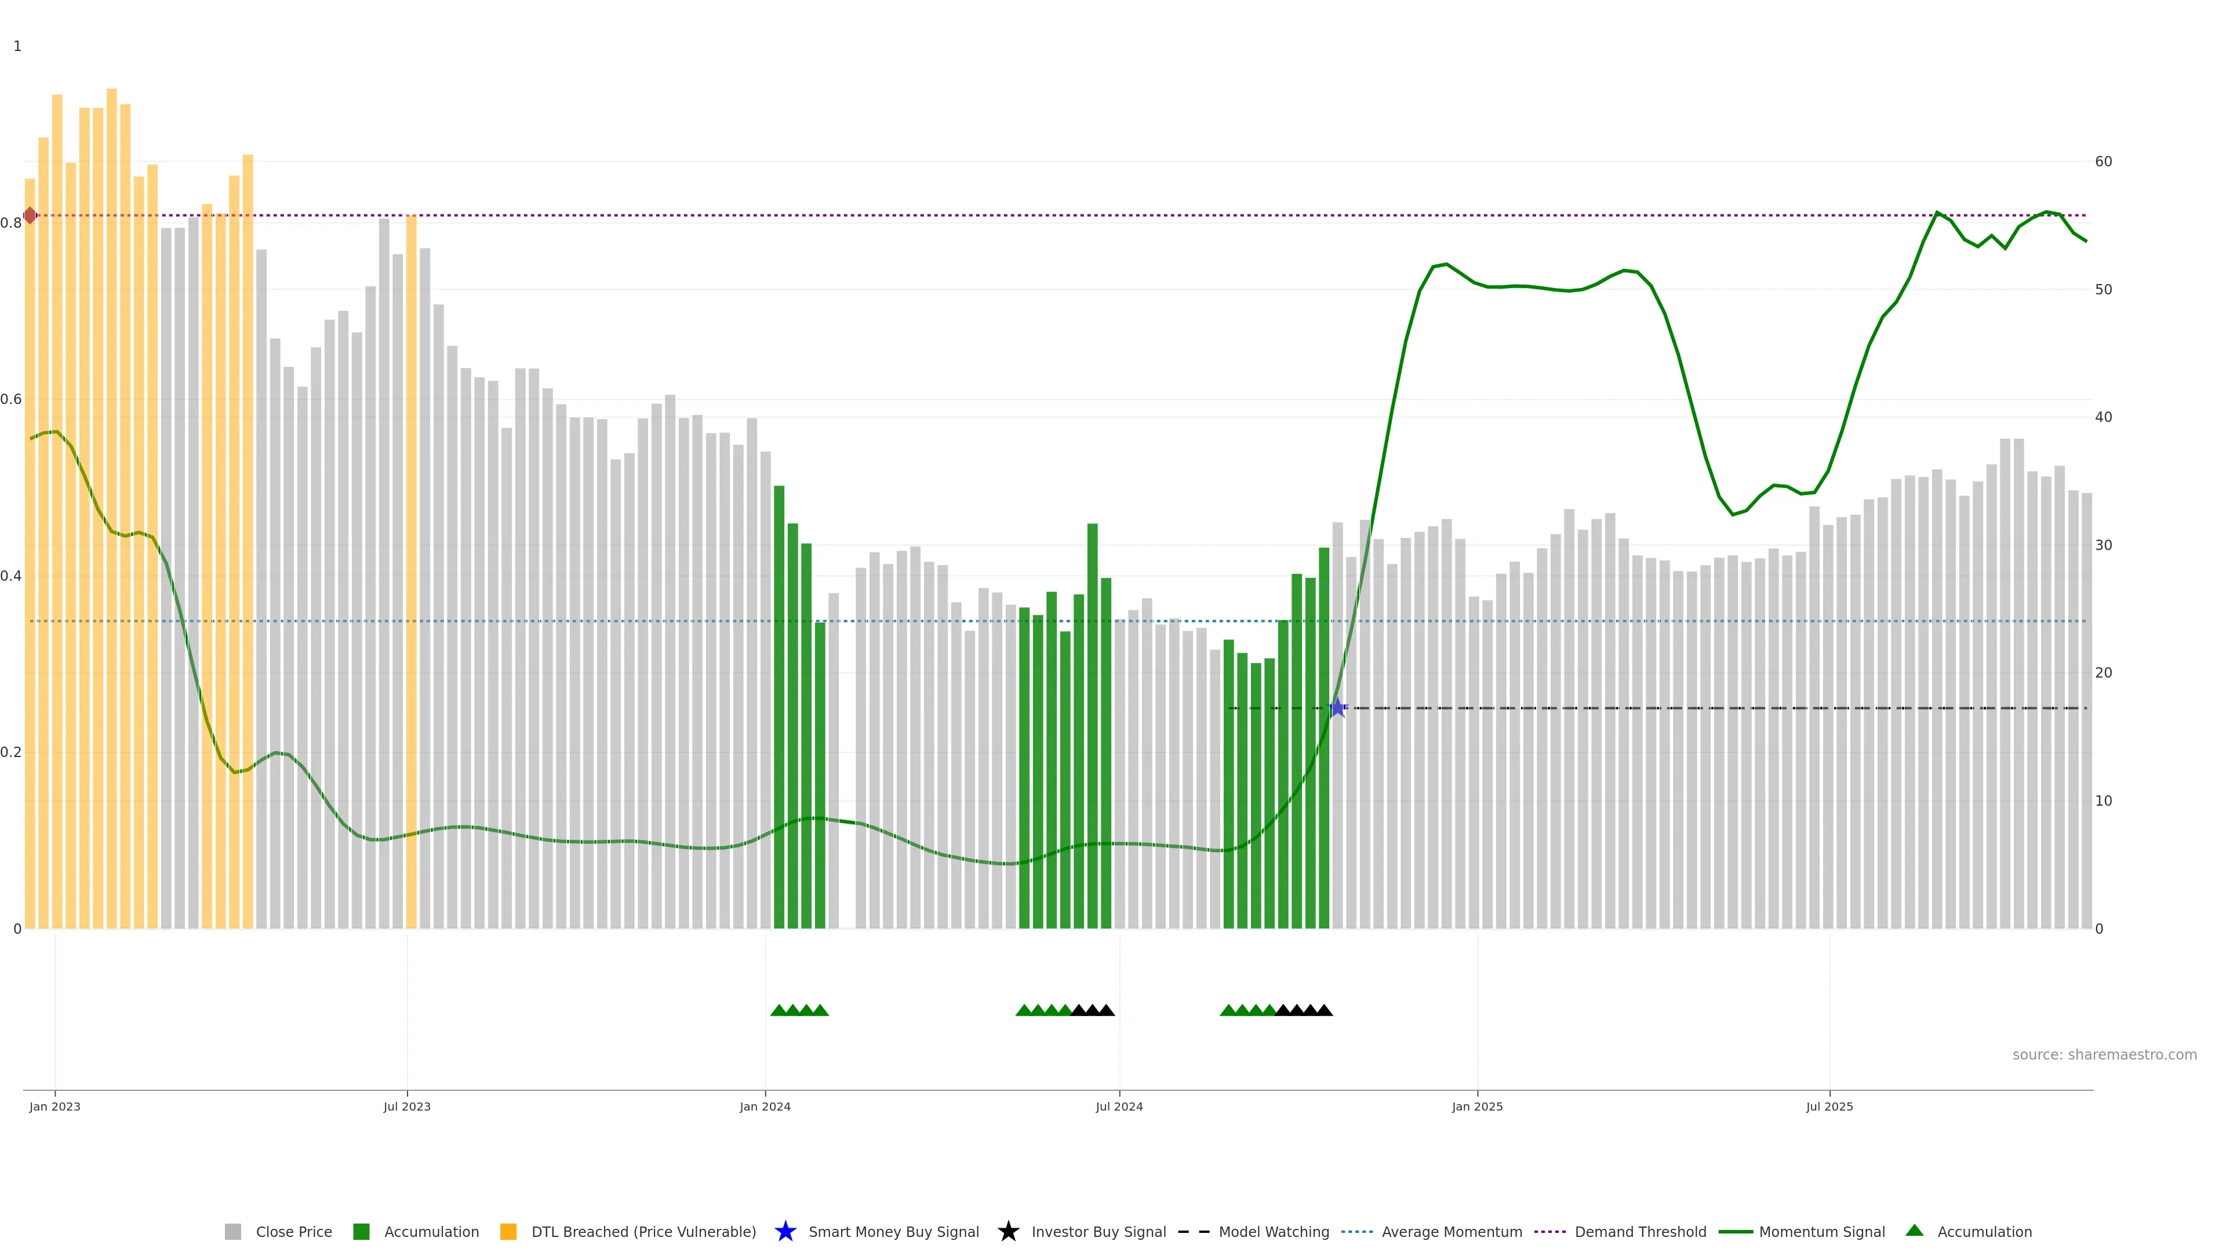
Task: Toggle DTL Breached legend orange swatch
Action: point(508,1231)
